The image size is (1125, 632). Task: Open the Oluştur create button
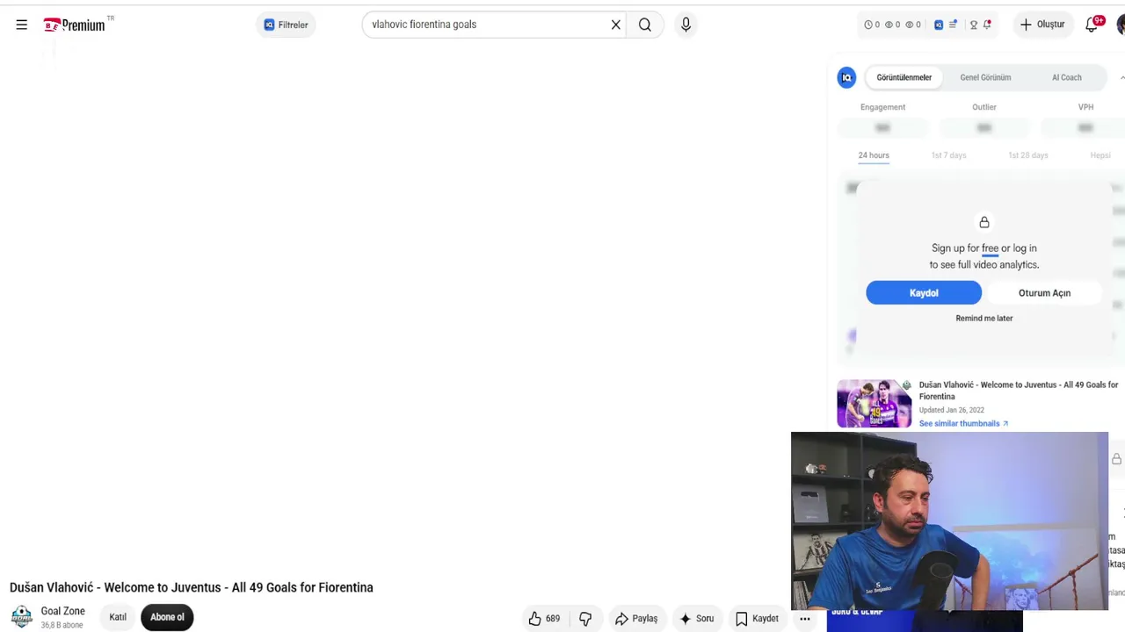tap(1042, 25)
